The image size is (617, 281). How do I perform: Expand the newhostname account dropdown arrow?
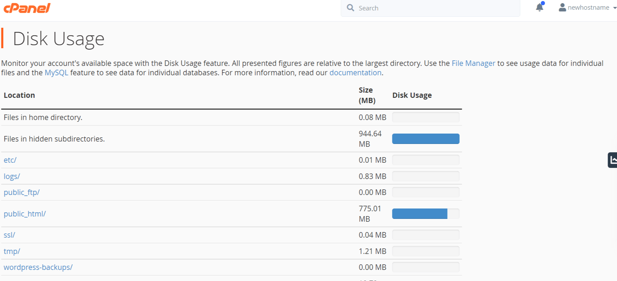(614, 8)
